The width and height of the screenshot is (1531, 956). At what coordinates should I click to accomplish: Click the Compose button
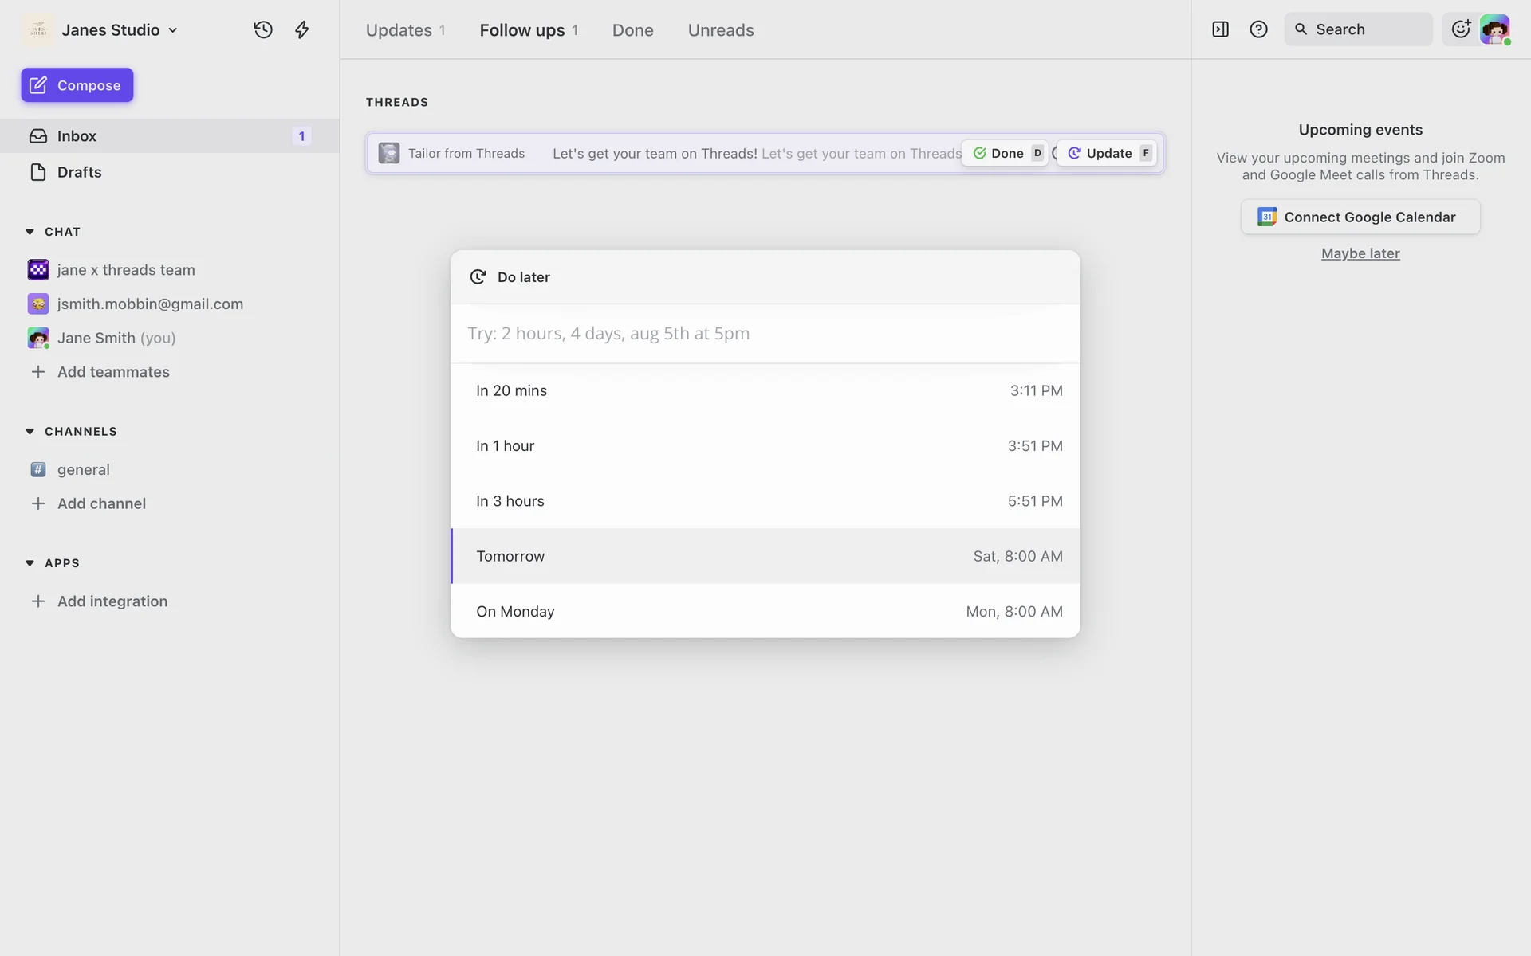pos(77,85)
